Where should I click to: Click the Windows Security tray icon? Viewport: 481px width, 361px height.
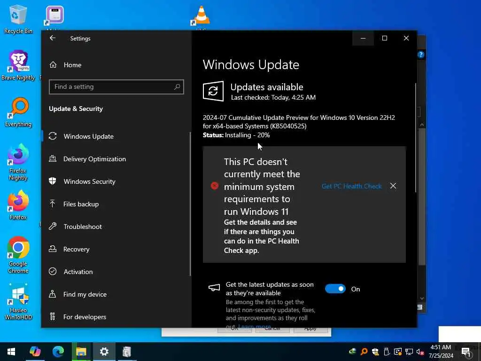pyautogui.click(x=375, y=352)
